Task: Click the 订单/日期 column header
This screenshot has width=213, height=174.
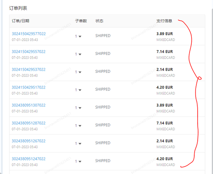Action: pos(20,21)
